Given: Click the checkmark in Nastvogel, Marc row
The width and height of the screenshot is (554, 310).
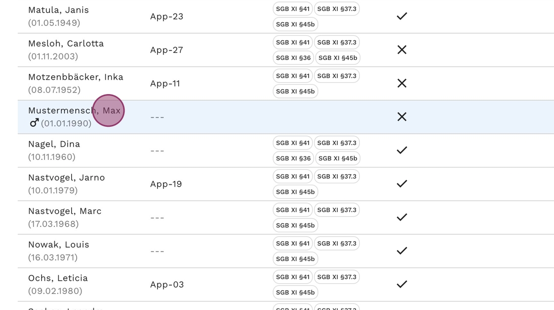Looking at the screenshot, I should point(402,217).
